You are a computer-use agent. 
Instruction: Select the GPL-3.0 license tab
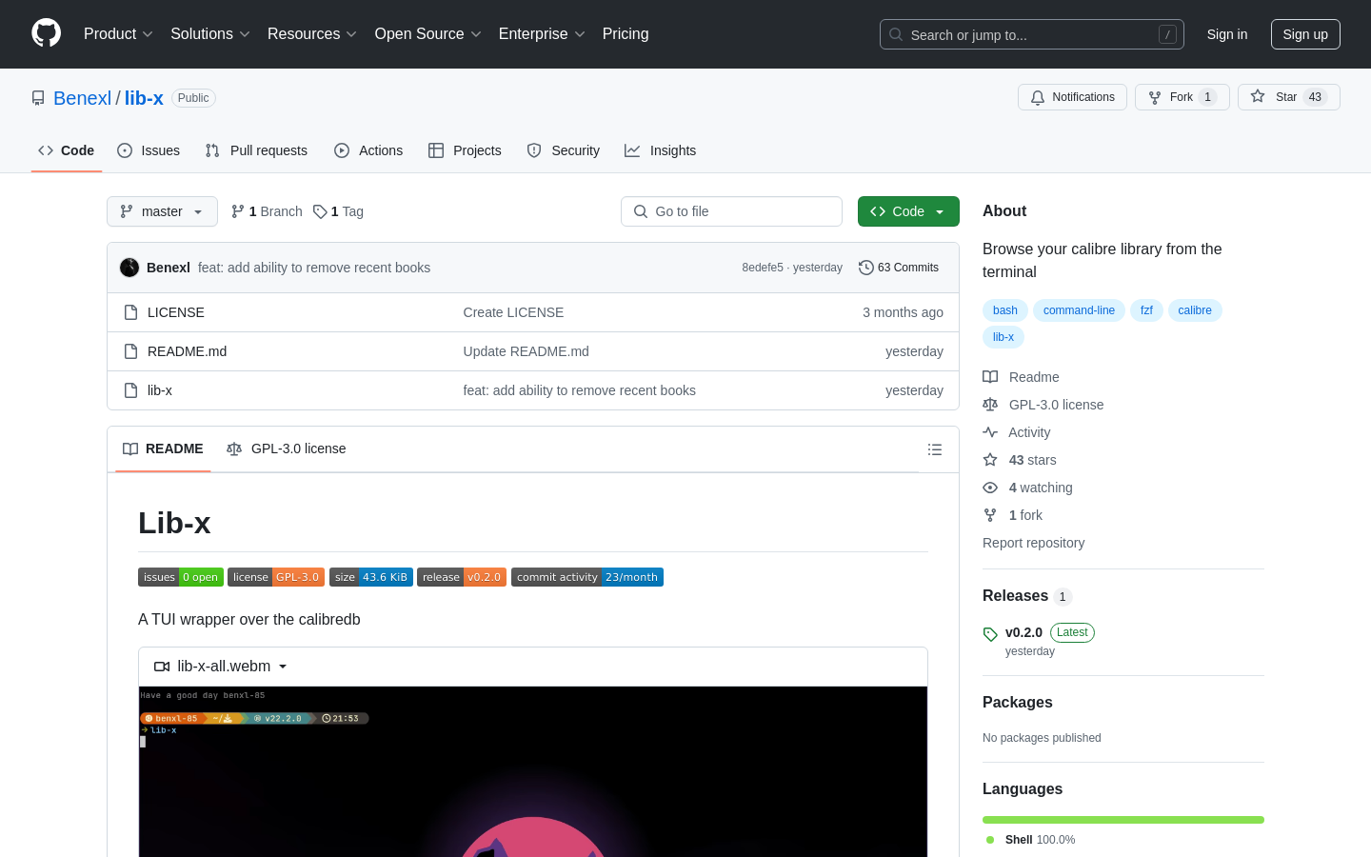point(287,448)
